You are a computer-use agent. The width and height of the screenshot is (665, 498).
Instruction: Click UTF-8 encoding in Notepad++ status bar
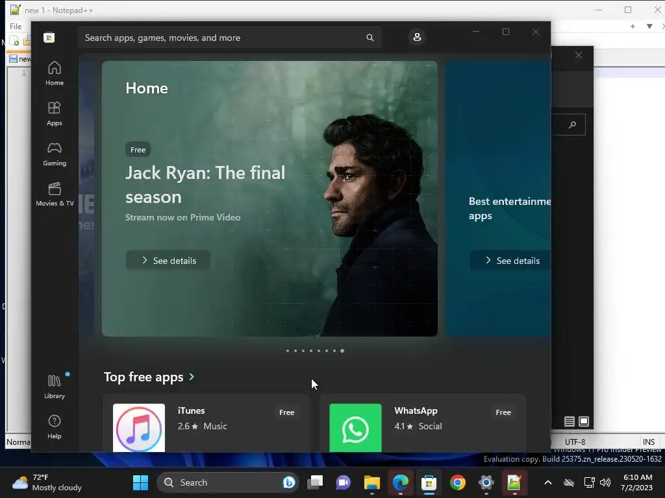[x=575, y=442]
